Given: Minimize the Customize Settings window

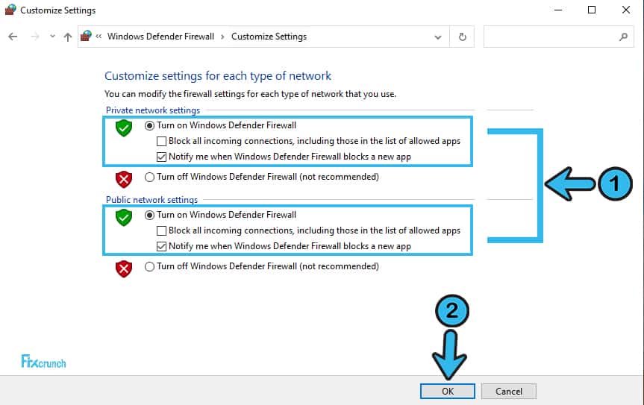Looking at the screenshot, I should pos(557,10).
